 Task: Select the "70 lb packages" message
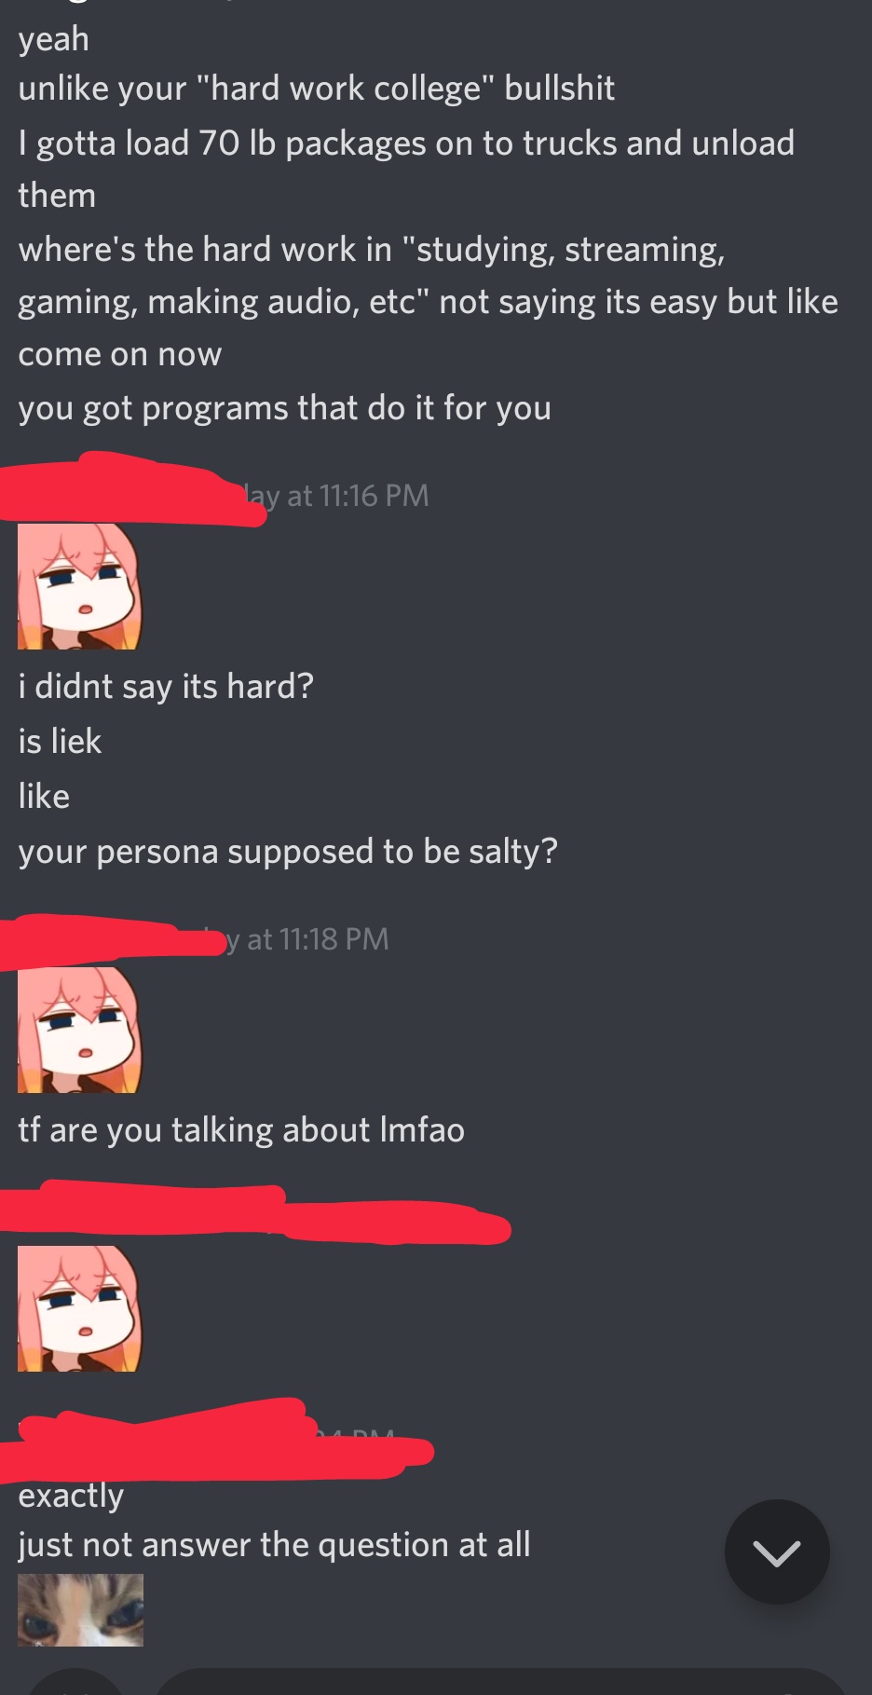(x=406, y=169)
